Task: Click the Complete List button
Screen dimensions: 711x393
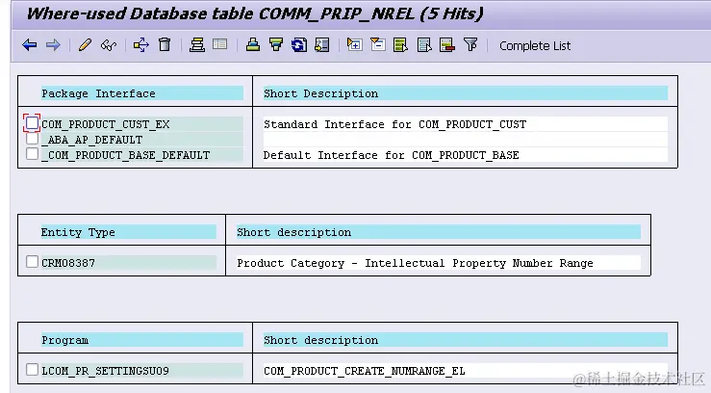Action: (535, 46)
